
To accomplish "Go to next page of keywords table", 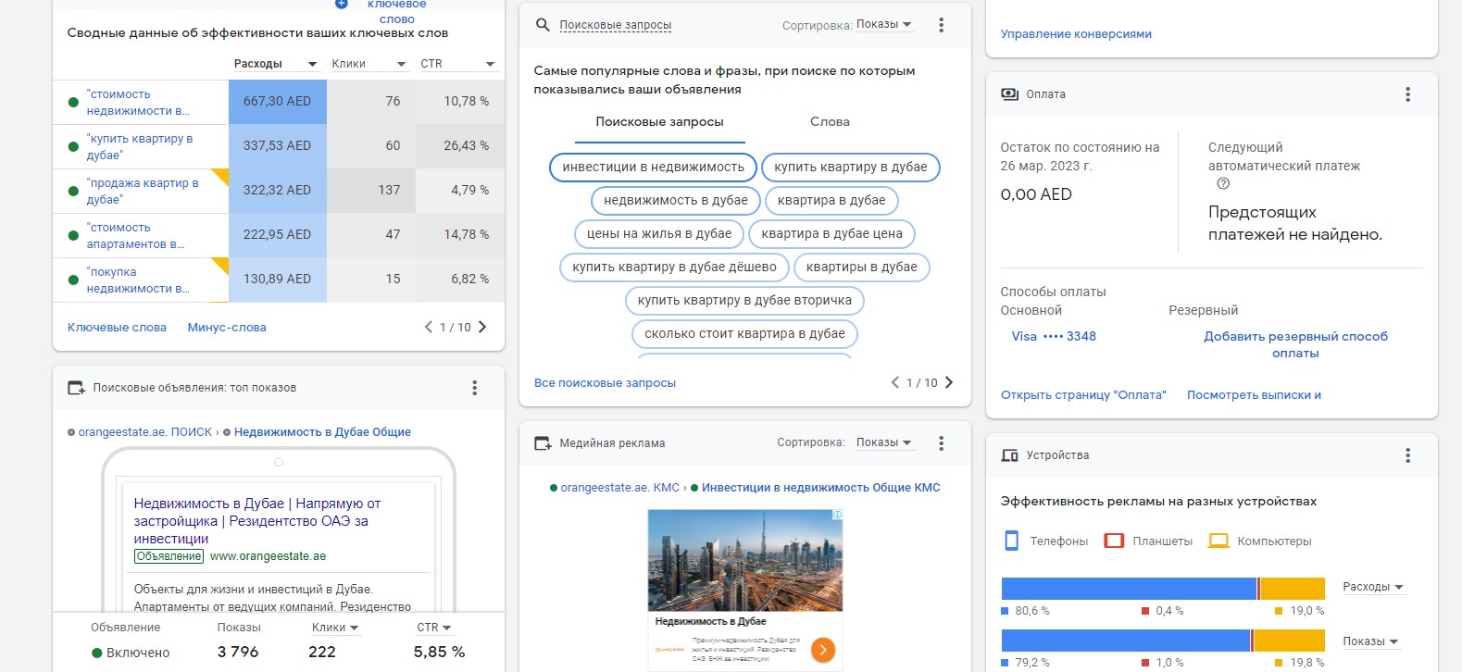I will [481, 327].
